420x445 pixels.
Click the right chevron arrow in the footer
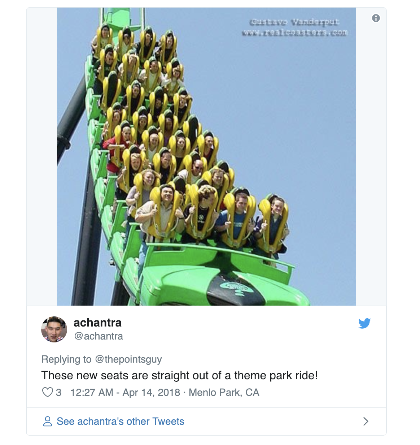pyautogui.click(x=366, y=421)
